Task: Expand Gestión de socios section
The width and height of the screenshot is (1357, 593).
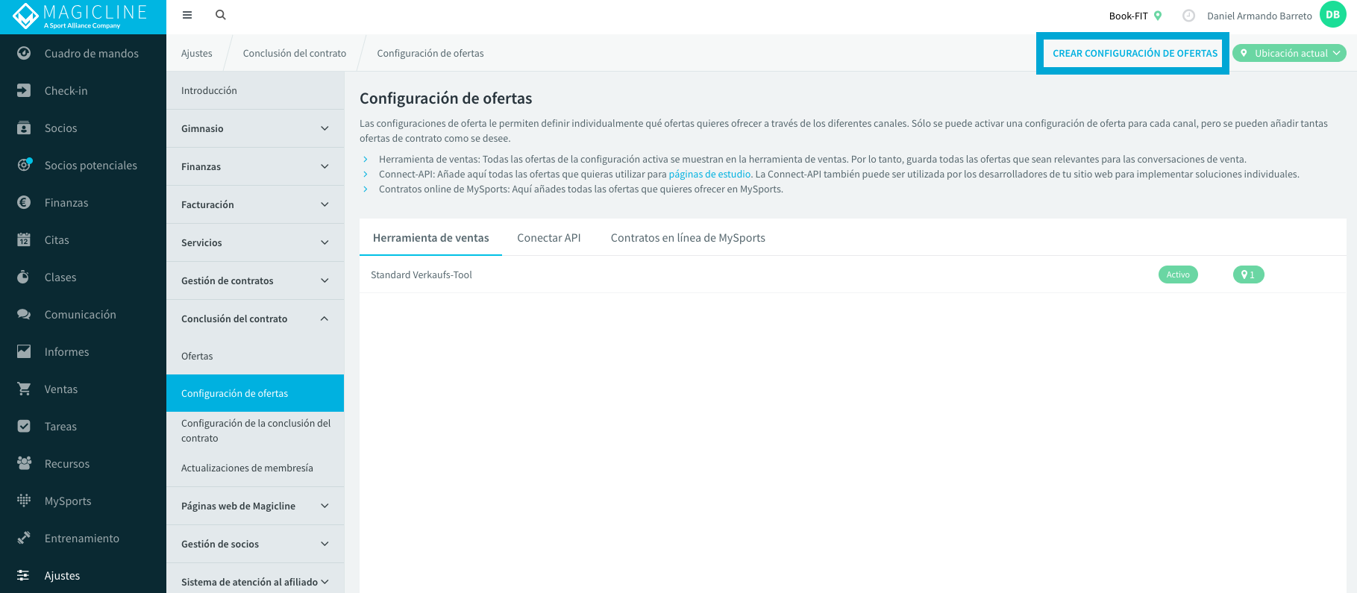Action: 255,544
